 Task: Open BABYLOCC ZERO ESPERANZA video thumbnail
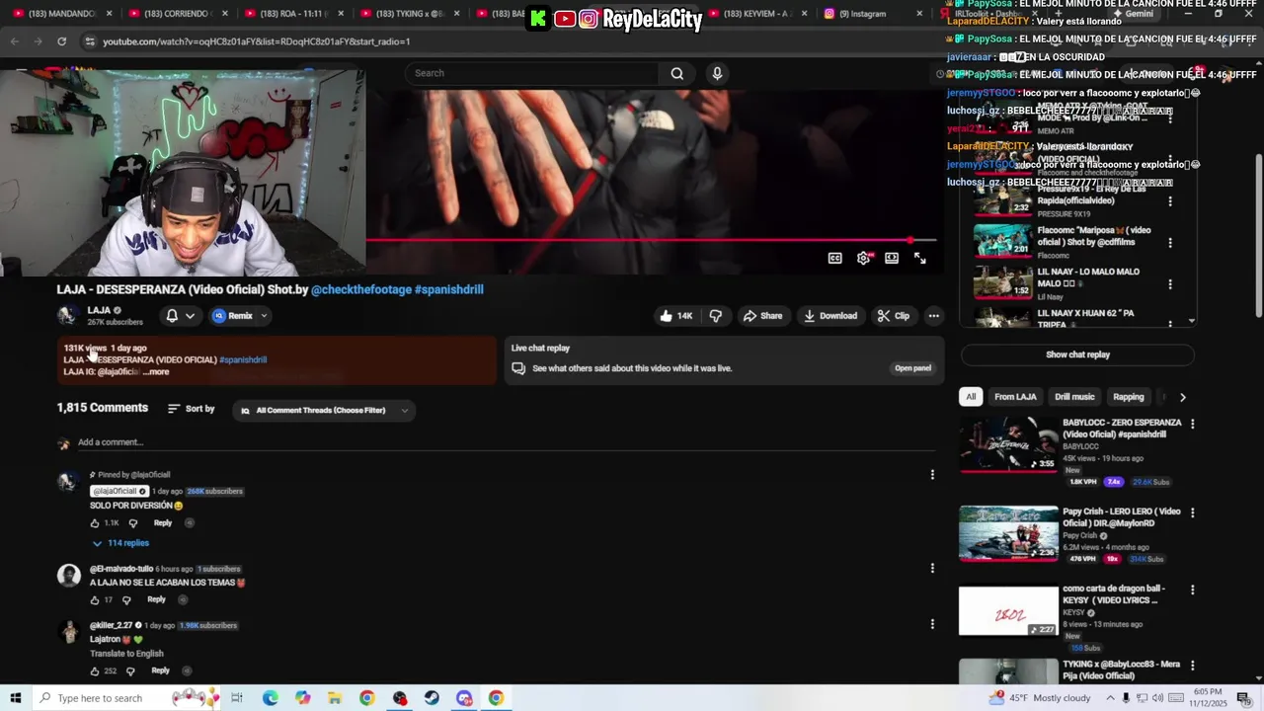(x=1008, y=444)
